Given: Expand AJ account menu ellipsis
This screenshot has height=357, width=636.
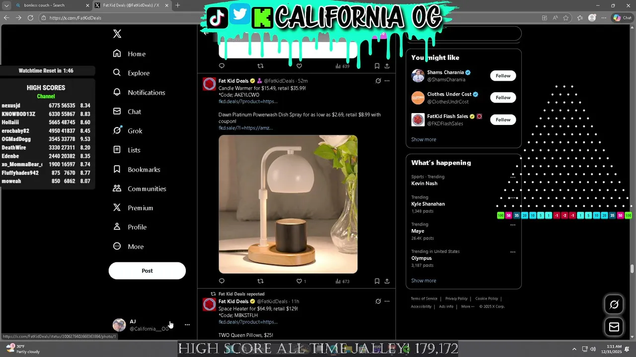Looking at the screenshot, I should pyautogui.click(x=187, y=325).
